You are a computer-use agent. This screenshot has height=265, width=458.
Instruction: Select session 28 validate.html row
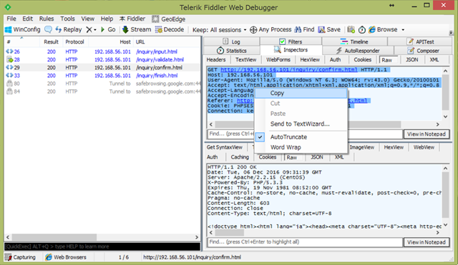tap(102, 59)
